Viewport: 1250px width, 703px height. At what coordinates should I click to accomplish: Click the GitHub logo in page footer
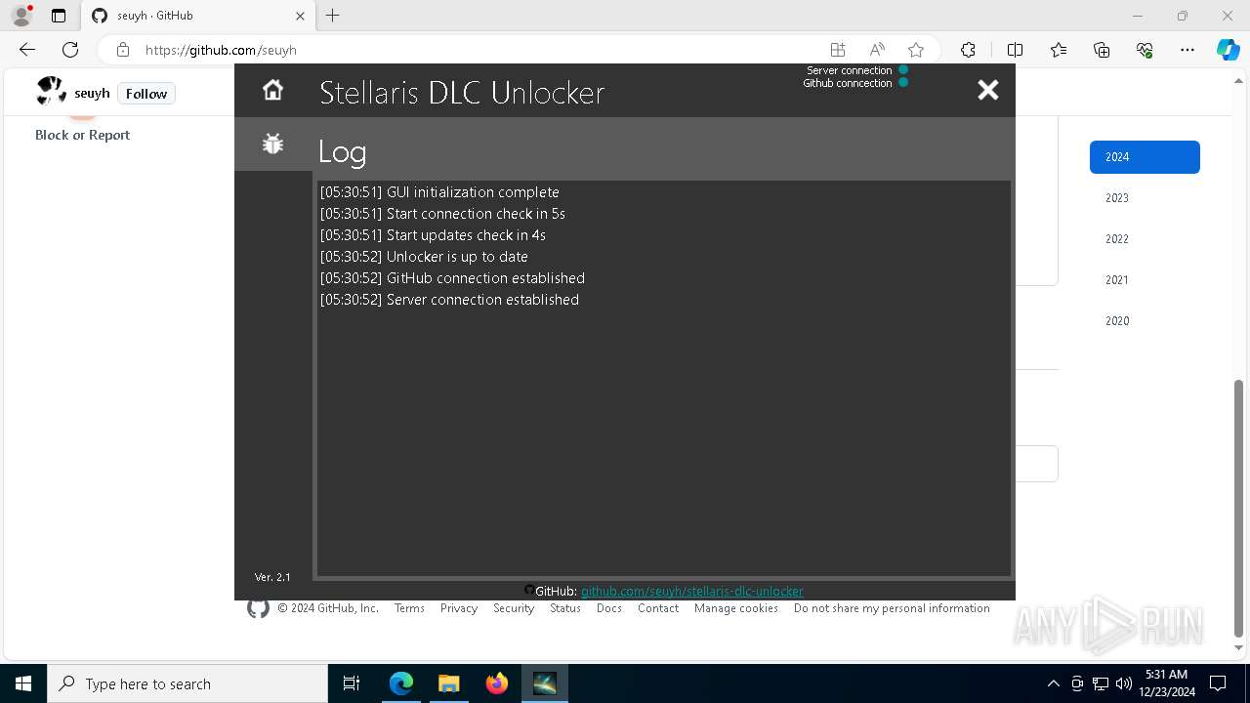(x=258, y=608)
